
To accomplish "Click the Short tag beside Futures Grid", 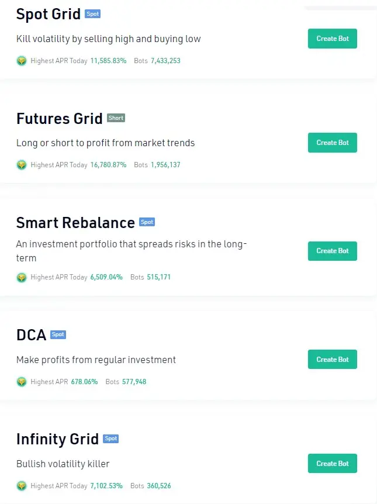I will pyautogui.click(x=116, y=118).
